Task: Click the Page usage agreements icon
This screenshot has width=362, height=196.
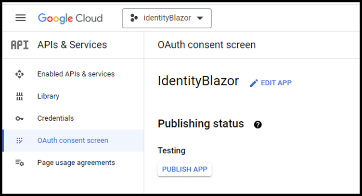Action: 20,162
